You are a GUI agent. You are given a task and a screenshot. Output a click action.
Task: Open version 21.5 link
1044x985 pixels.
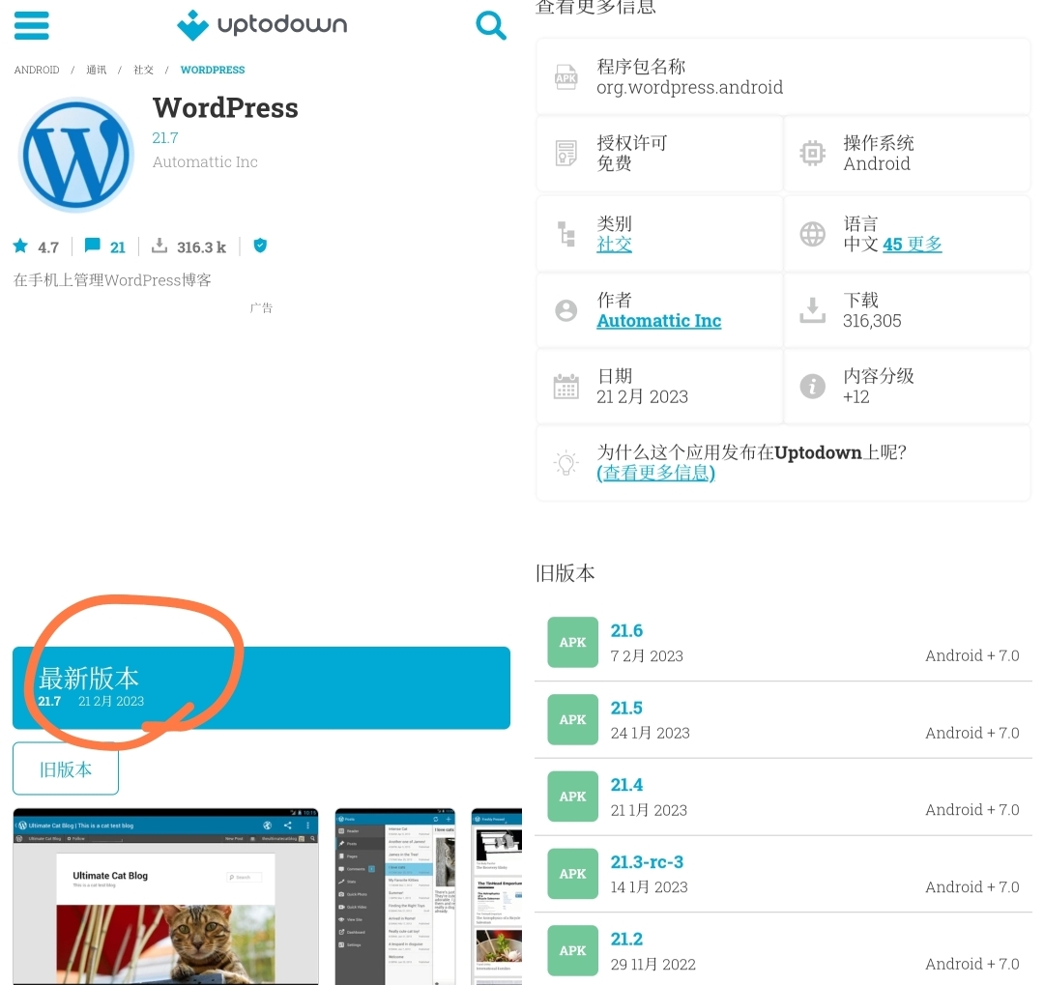click(626, 708)
